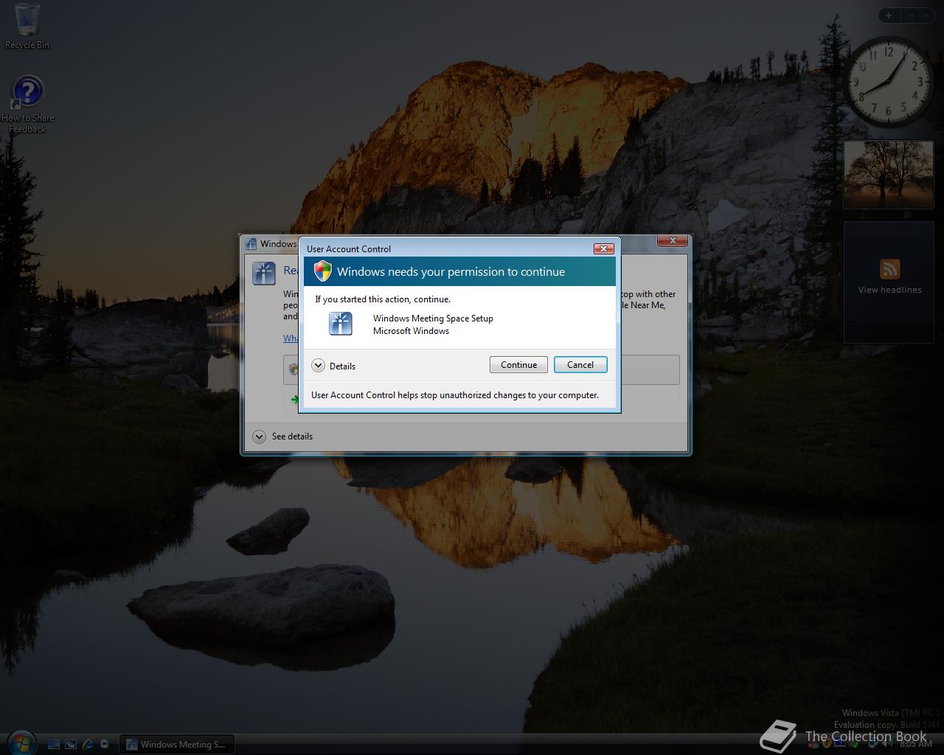The height and width of the screenshot is (755, 944).
Task: Click the analog Clock gadget
Action: (x=889, y=82)
